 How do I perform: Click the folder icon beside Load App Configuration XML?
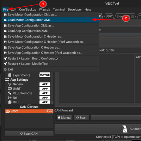(5, 31)
